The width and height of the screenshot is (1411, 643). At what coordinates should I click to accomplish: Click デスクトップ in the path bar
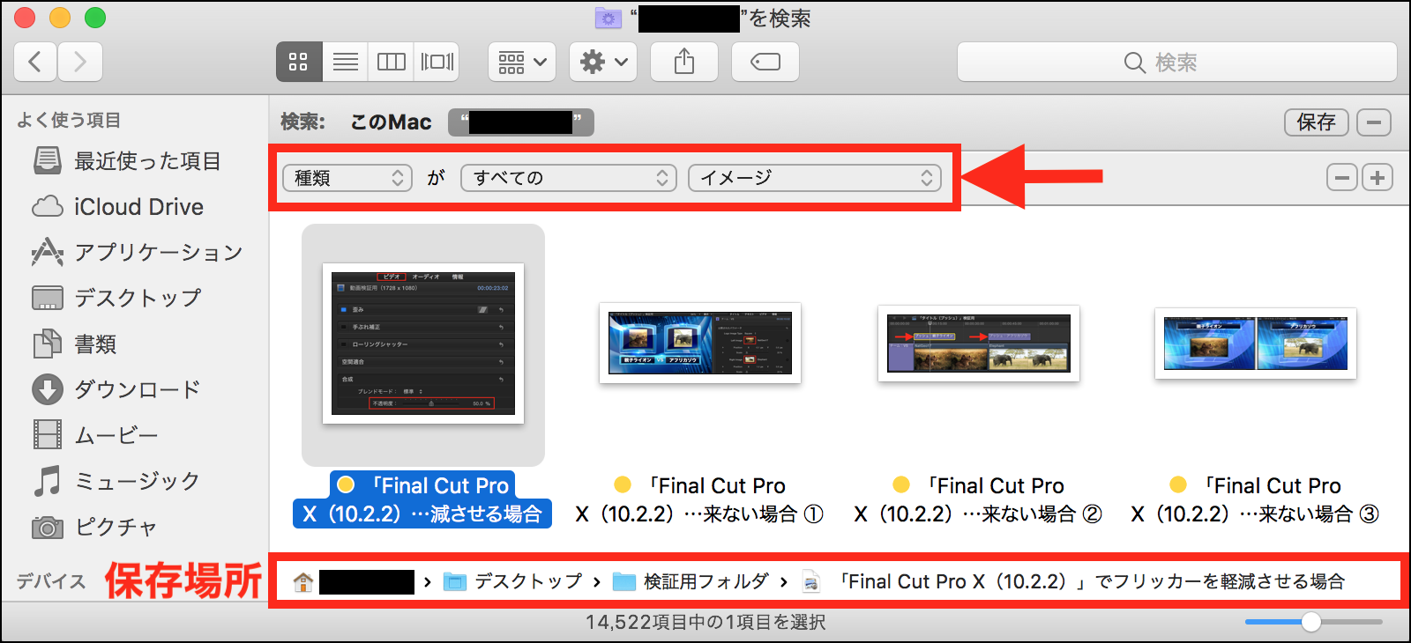click(x=512, y=581)
